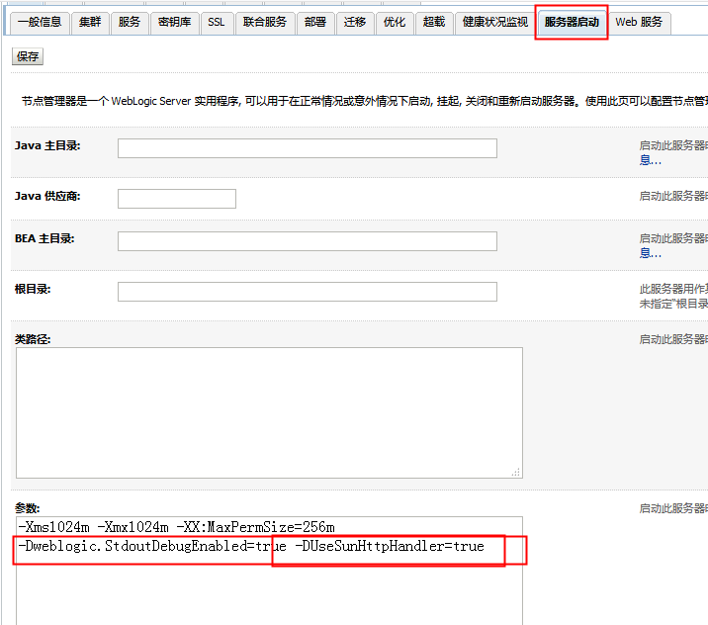Click the 保存 button
Viewport: 708px width, 625px height.
click(28, 56)
